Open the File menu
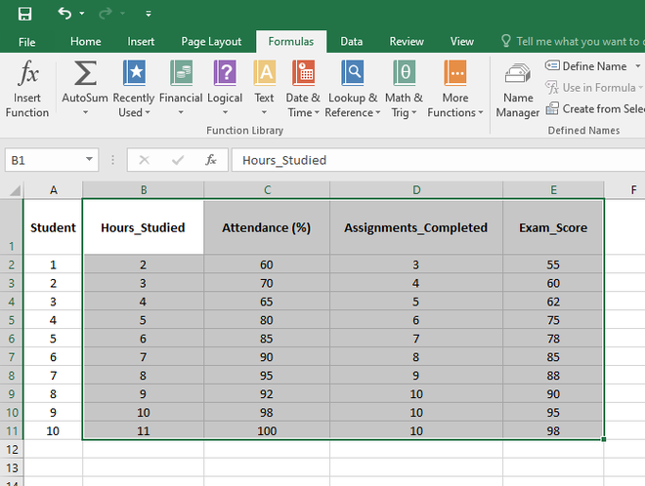The height and width of the screenshot is (486, 645). (27, 42)
